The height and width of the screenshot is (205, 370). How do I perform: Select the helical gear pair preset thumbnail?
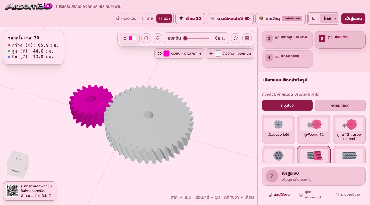point(314,155)
